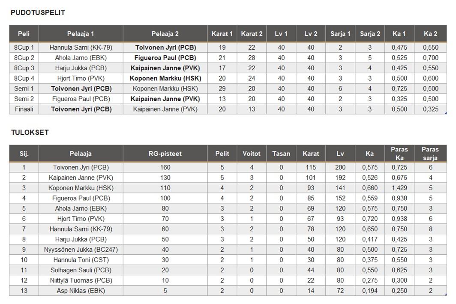
Task: Click Niittylä Tuomas (PCB) name cell
Action: [x=81, y=280]
